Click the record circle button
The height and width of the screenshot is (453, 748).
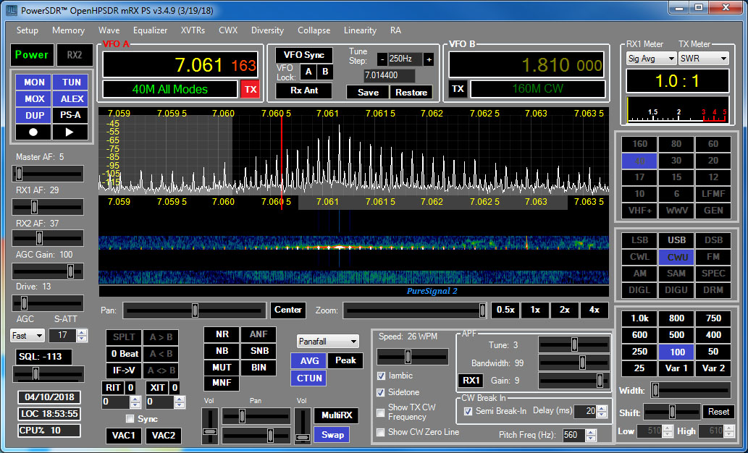(x=33, y=132)
